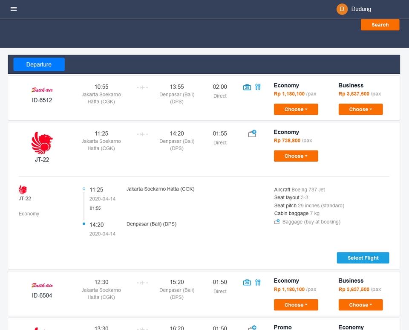Click meal icon on flight ID-6504
The height and width of the screenshot is (330, 409).
tap(258, 282)
